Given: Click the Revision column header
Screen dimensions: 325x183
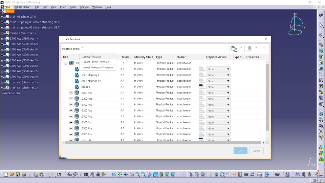Looking at the screenshot, I should pyautogui.click(x=126, y=57).
